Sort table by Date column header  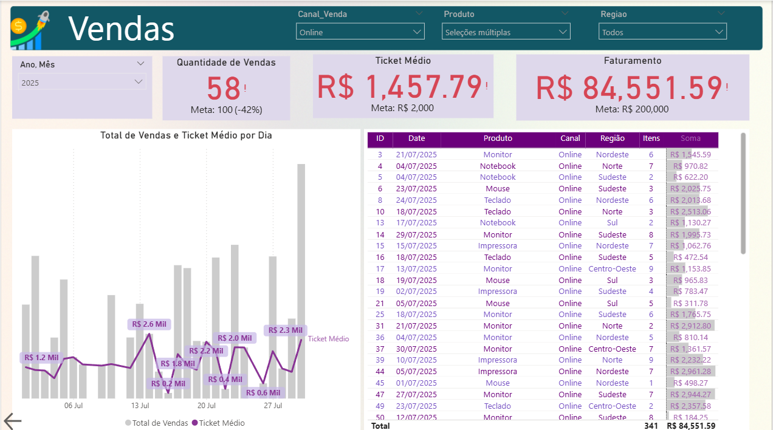417,138
